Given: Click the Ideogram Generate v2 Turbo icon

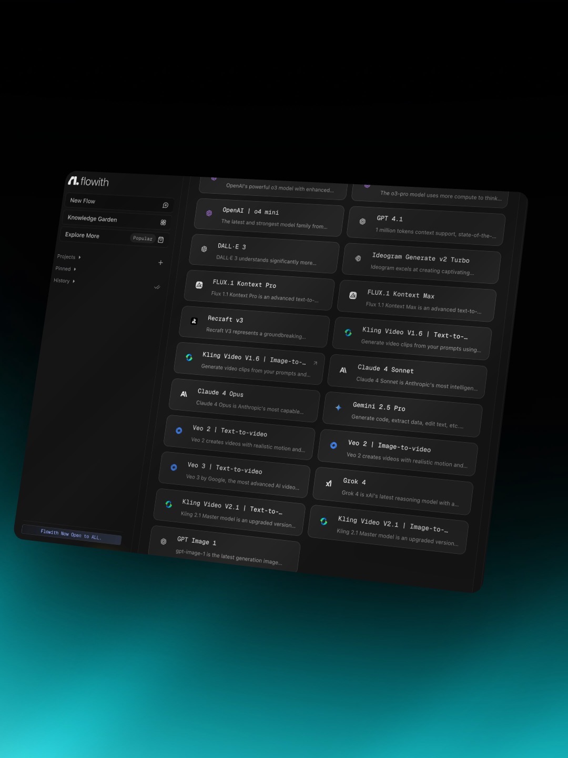Looking at the screenshot, I should click(x=358, y=258).
